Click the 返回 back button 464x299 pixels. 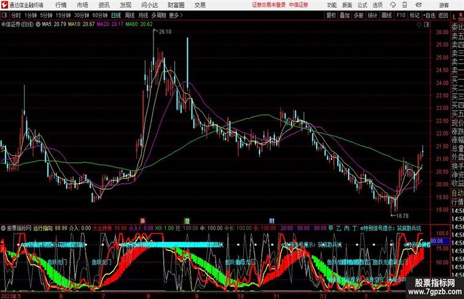pyautogui.click(x=443, y=15)
